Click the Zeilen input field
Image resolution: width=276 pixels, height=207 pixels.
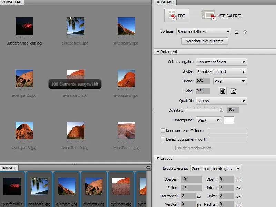click(191, 187)
